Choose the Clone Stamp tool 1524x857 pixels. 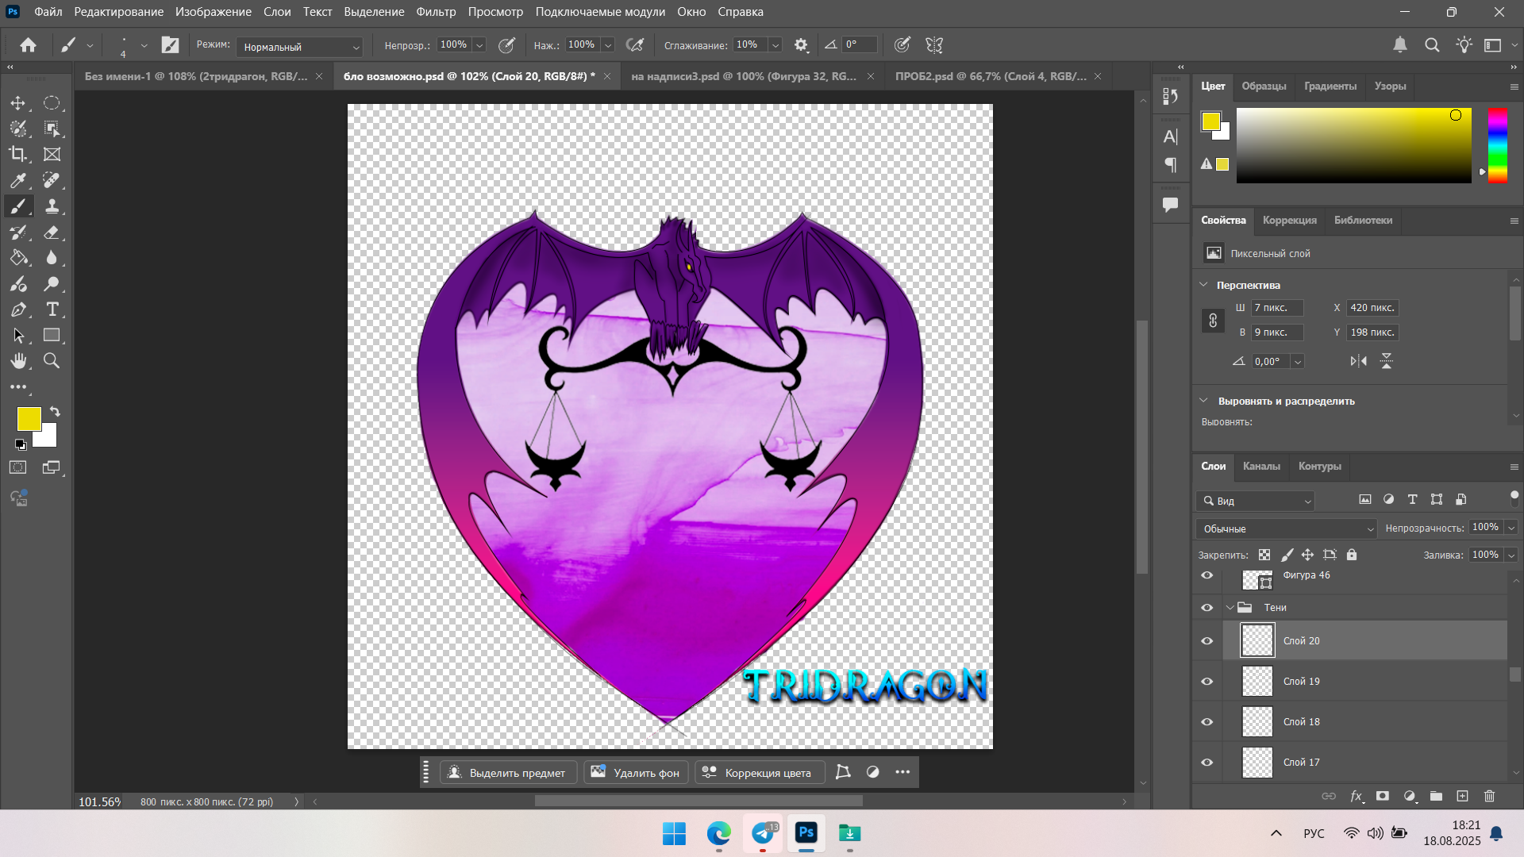[52, 206]
